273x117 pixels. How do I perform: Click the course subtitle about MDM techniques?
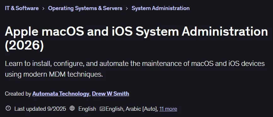(x=135, y=69)
